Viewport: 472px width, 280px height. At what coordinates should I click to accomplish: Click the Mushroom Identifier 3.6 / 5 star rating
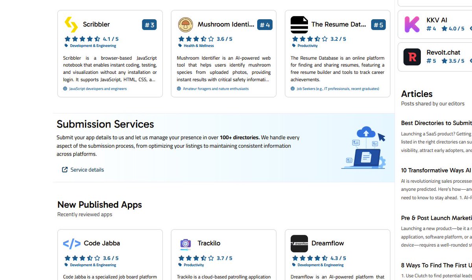point(205,39)
